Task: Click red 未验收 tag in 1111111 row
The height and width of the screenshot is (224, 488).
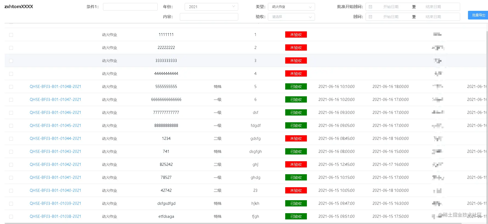Action: click(x=296, y=35)
